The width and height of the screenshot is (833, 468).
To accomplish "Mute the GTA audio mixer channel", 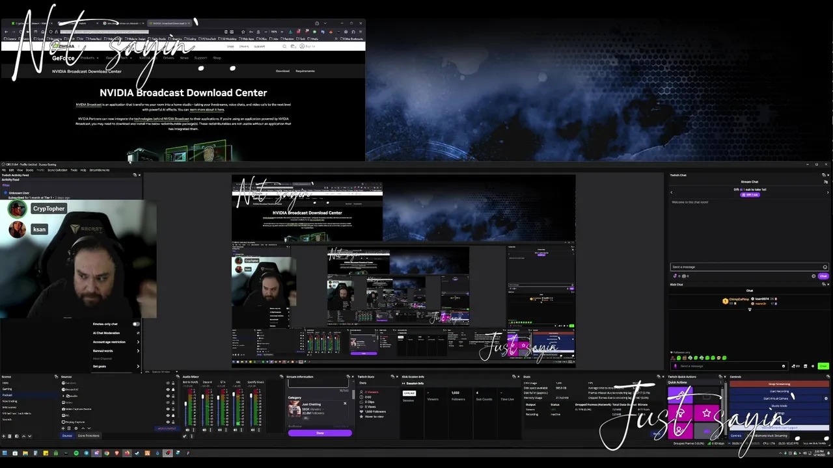I will (x=219, y=430).
